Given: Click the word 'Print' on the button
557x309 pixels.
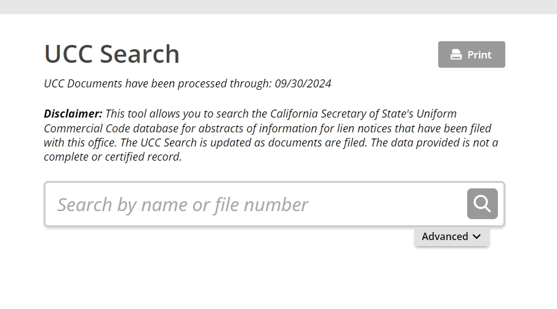Looking at the screenshot, I should coord(479,55).
